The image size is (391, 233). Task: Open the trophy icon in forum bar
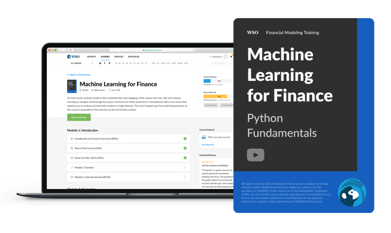[x=109, y=63]
